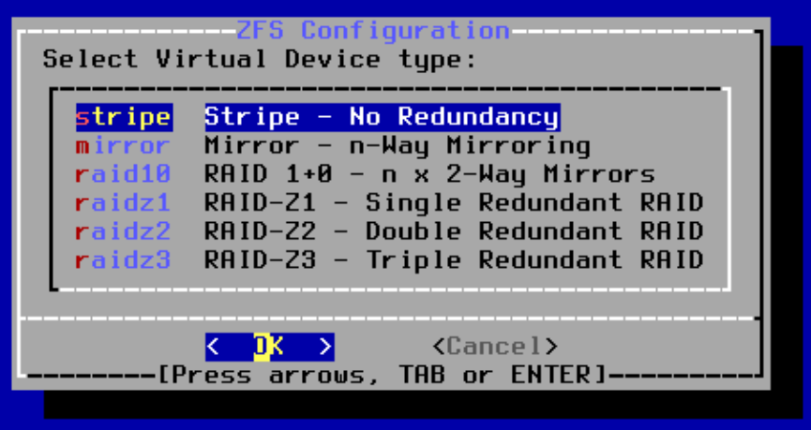
Task: Click 'RAID-Z2 - Double Redundant RAID' description
Action: click(454, 230)
